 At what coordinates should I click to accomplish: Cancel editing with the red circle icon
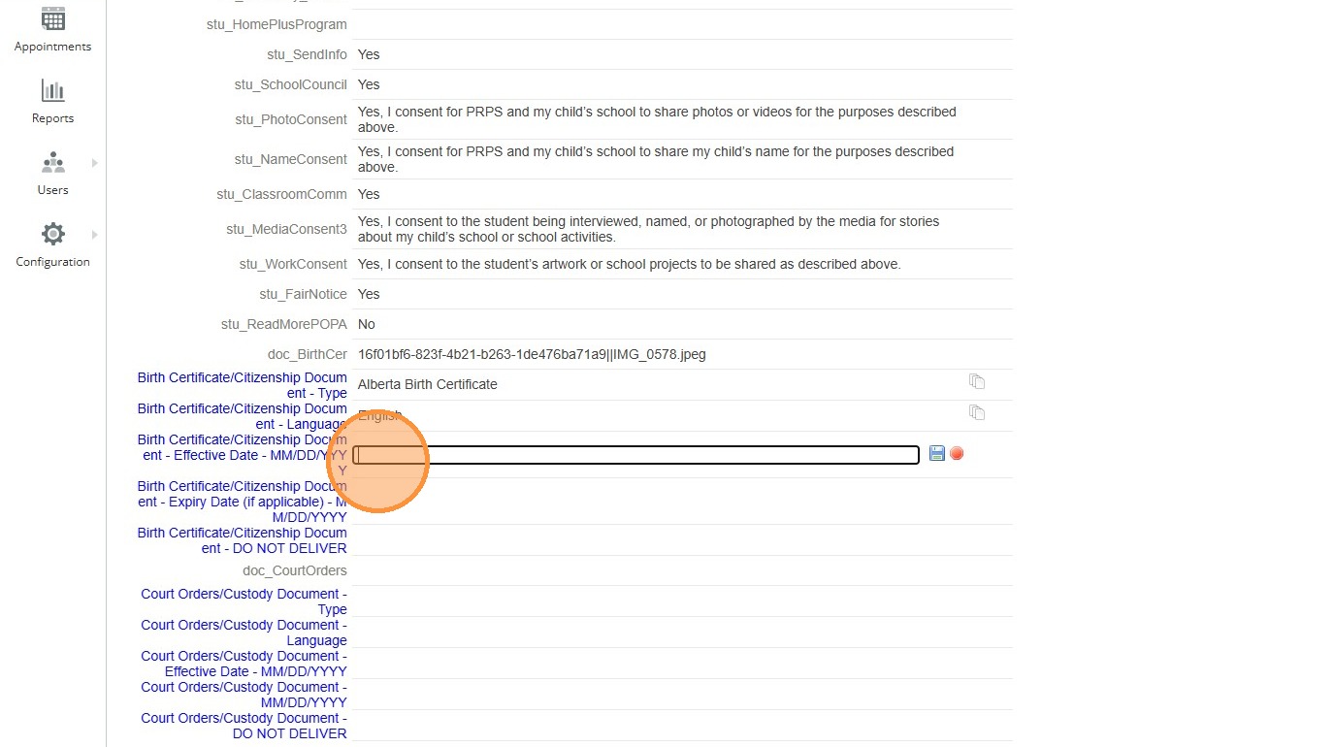pos(957,453)
